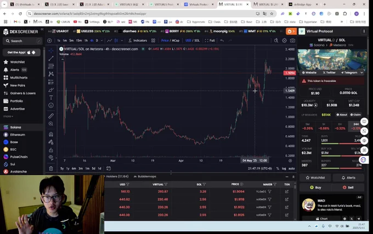Viewport: 373px width, 234px height.
Task: Switch chart to MCap display
Action: pos(176,41)
